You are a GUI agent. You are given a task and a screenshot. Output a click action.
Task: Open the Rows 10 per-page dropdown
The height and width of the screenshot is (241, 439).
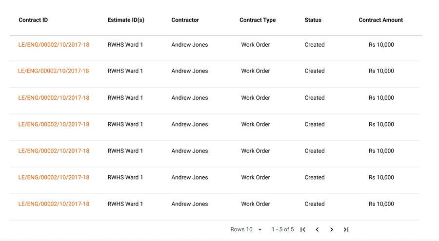click(x=246, y=229)
